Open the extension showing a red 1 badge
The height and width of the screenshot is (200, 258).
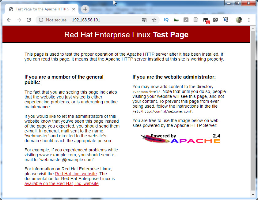click(206, 20)
